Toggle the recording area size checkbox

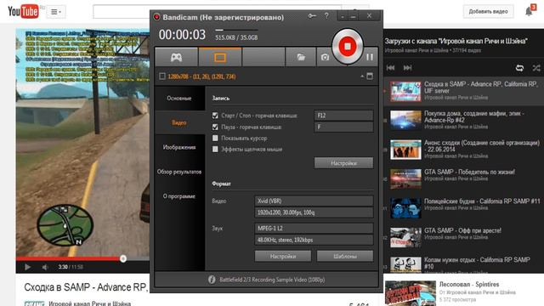162,76
